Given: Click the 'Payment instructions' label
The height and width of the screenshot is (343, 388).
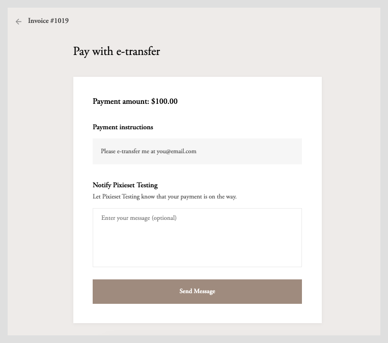Looking at the screenshot, I should pos(123,127).
